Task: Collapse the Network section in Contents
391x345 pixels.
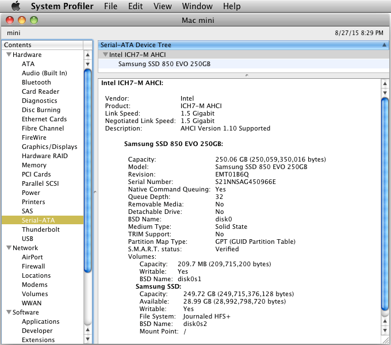Action: [9, 247]
